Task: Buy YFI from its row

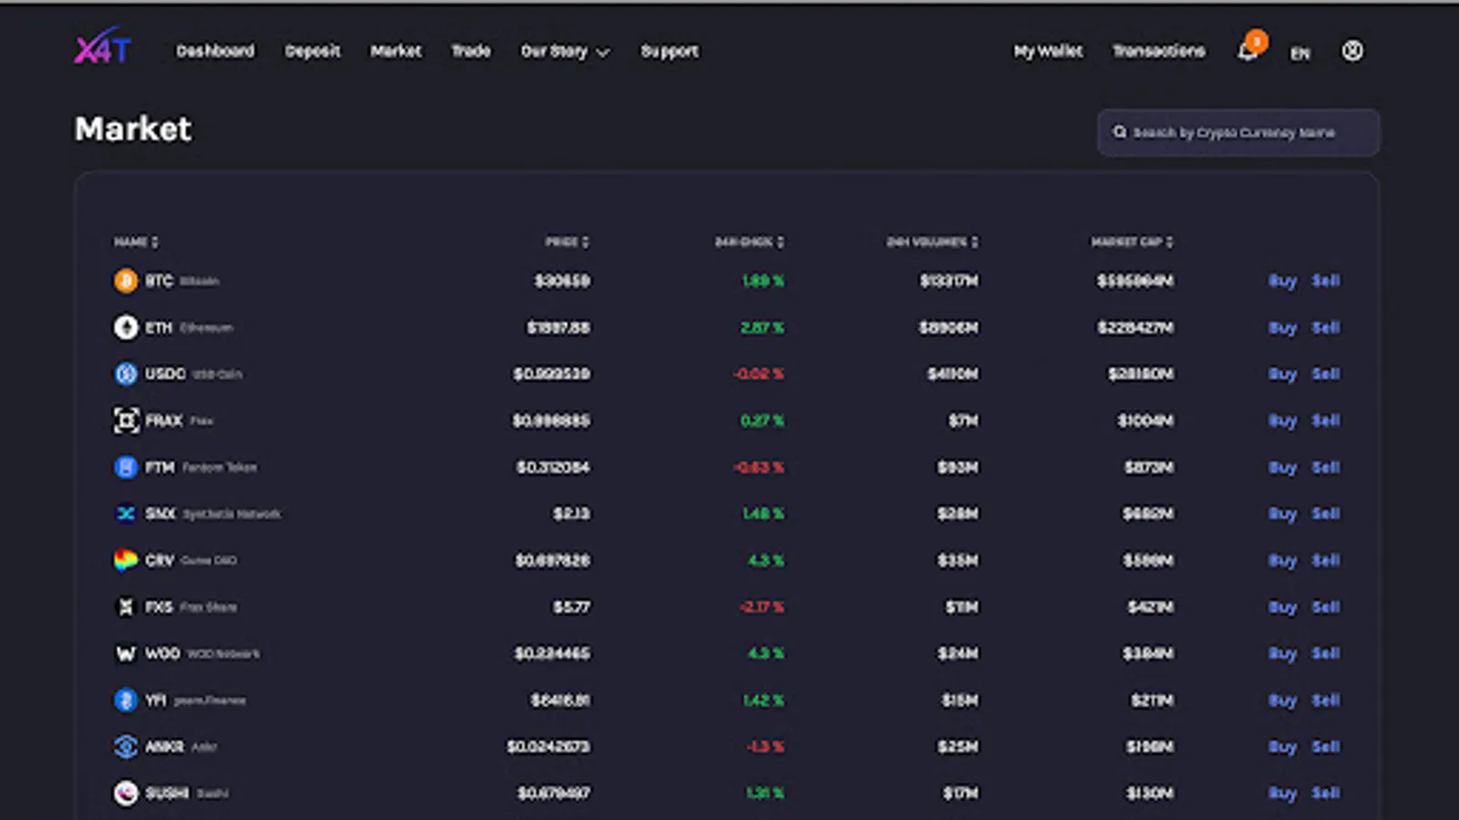Action: pyautogui.click(x=1282, y=700)
